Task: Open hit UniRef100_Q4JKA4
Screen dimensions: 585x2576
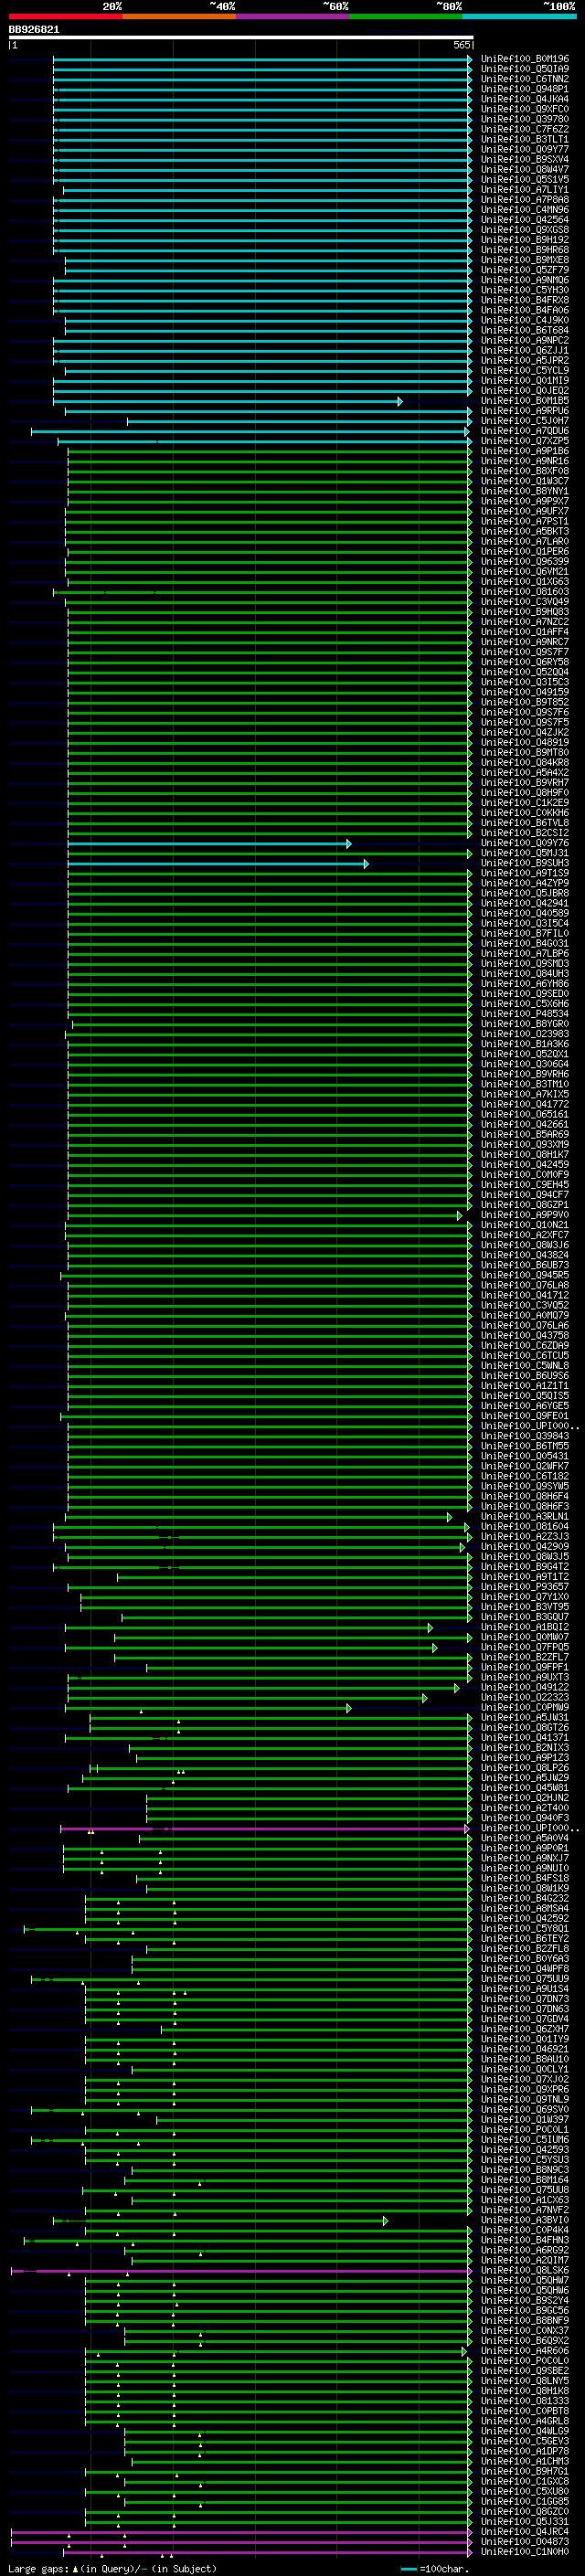Action: 525,99
